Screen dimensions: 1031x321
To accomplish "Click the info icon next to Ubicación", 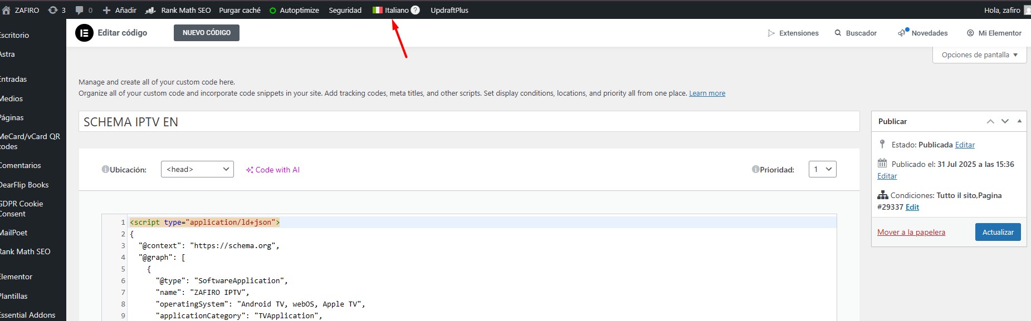I will [x=105, y=169].
